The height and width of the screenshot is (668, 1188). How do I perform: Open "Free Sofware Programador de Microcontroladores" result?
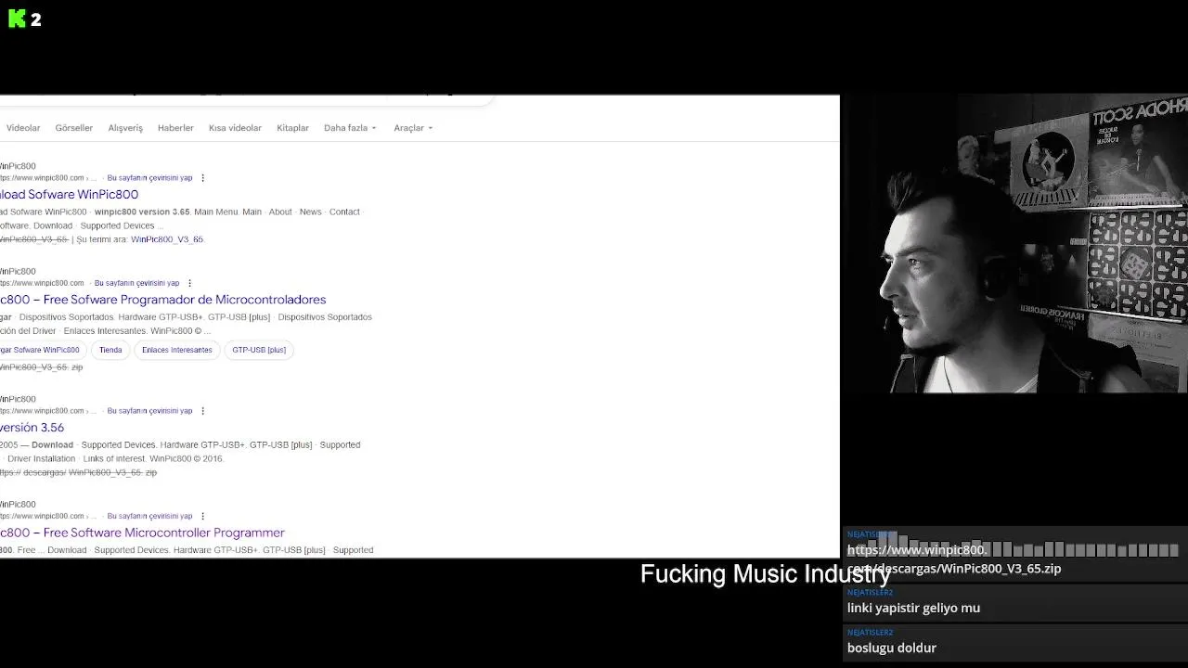click(162, 300)
